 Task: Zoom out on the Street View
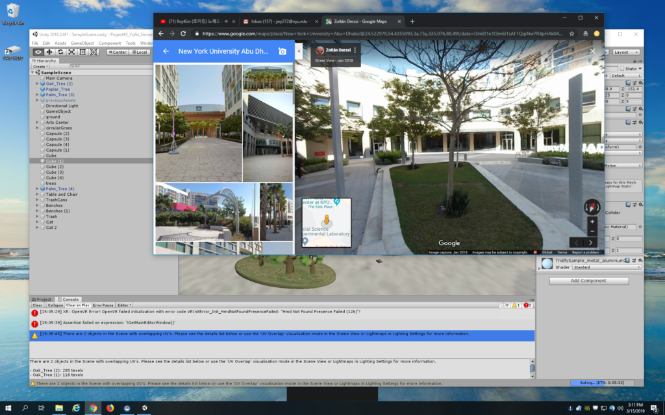click(x=592, y=231)
